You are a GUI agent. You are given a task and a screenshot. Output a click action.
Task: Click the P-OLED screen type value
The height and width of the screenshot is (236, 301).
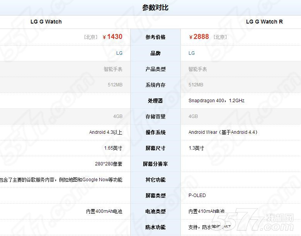(x=197, y=196)
